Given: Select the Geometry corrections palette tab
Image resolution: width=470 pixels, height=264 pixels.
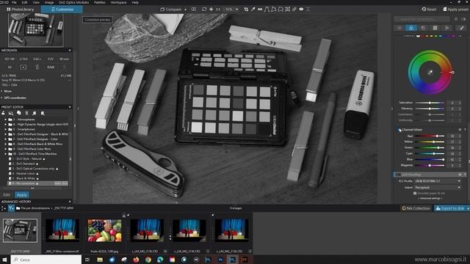Looking at the screenshot, I should point(435,28).
